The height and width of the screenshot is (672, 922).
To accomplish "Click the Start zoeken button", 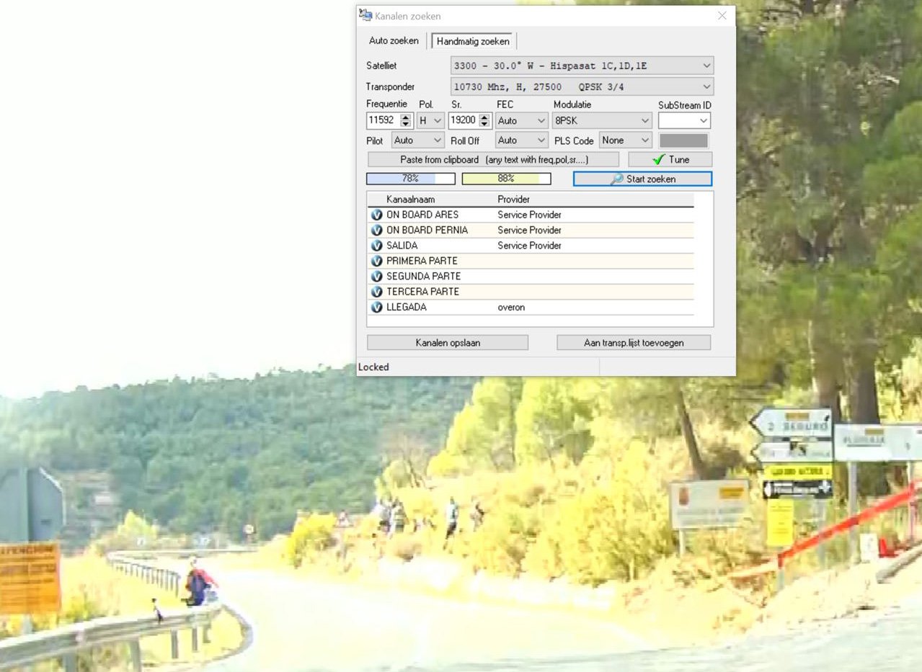I will (x=642, y=179).
